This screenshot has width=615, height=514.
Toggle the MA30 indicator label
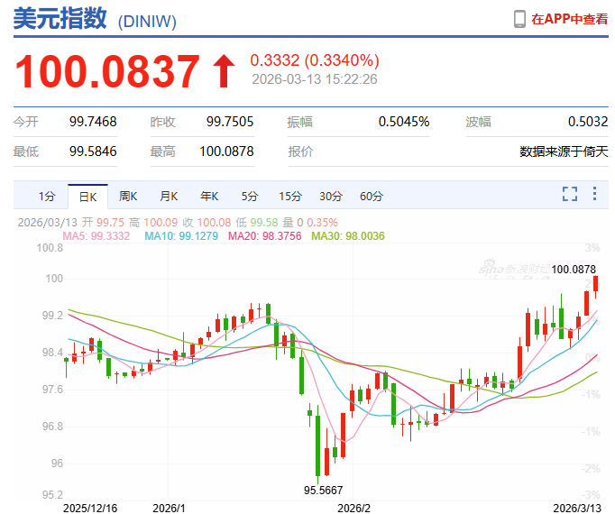pos(348,236)
